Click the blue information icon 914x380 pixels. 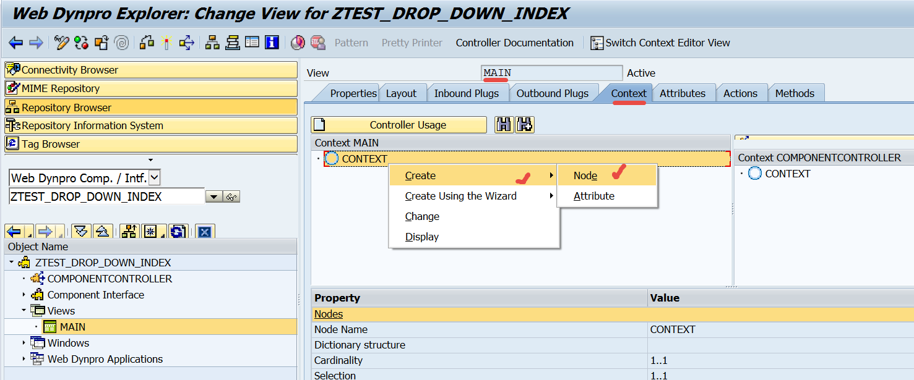272,43
